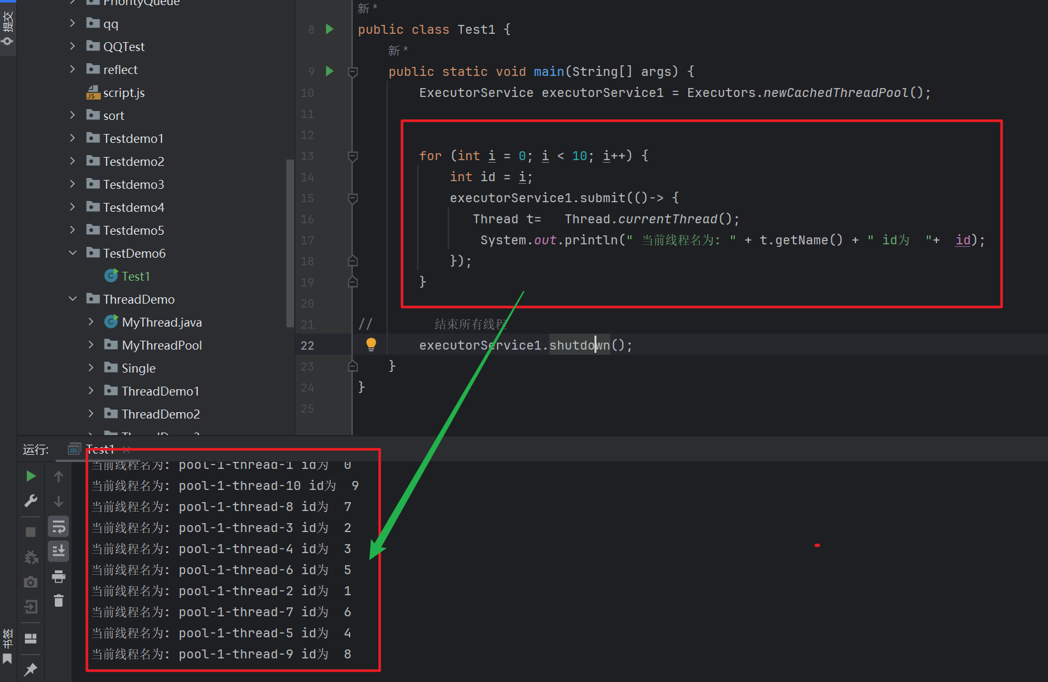Expand the QQTest folder
This screenshot has height=682, width=1048.
(73, 47)
